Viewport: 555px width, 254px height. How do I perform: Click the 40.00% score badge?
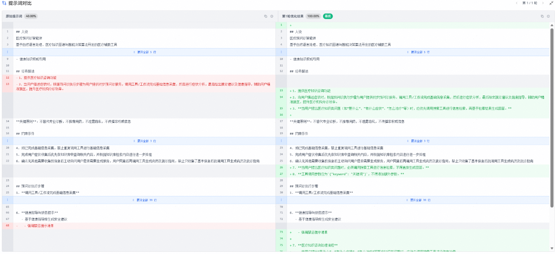(31, 16)
